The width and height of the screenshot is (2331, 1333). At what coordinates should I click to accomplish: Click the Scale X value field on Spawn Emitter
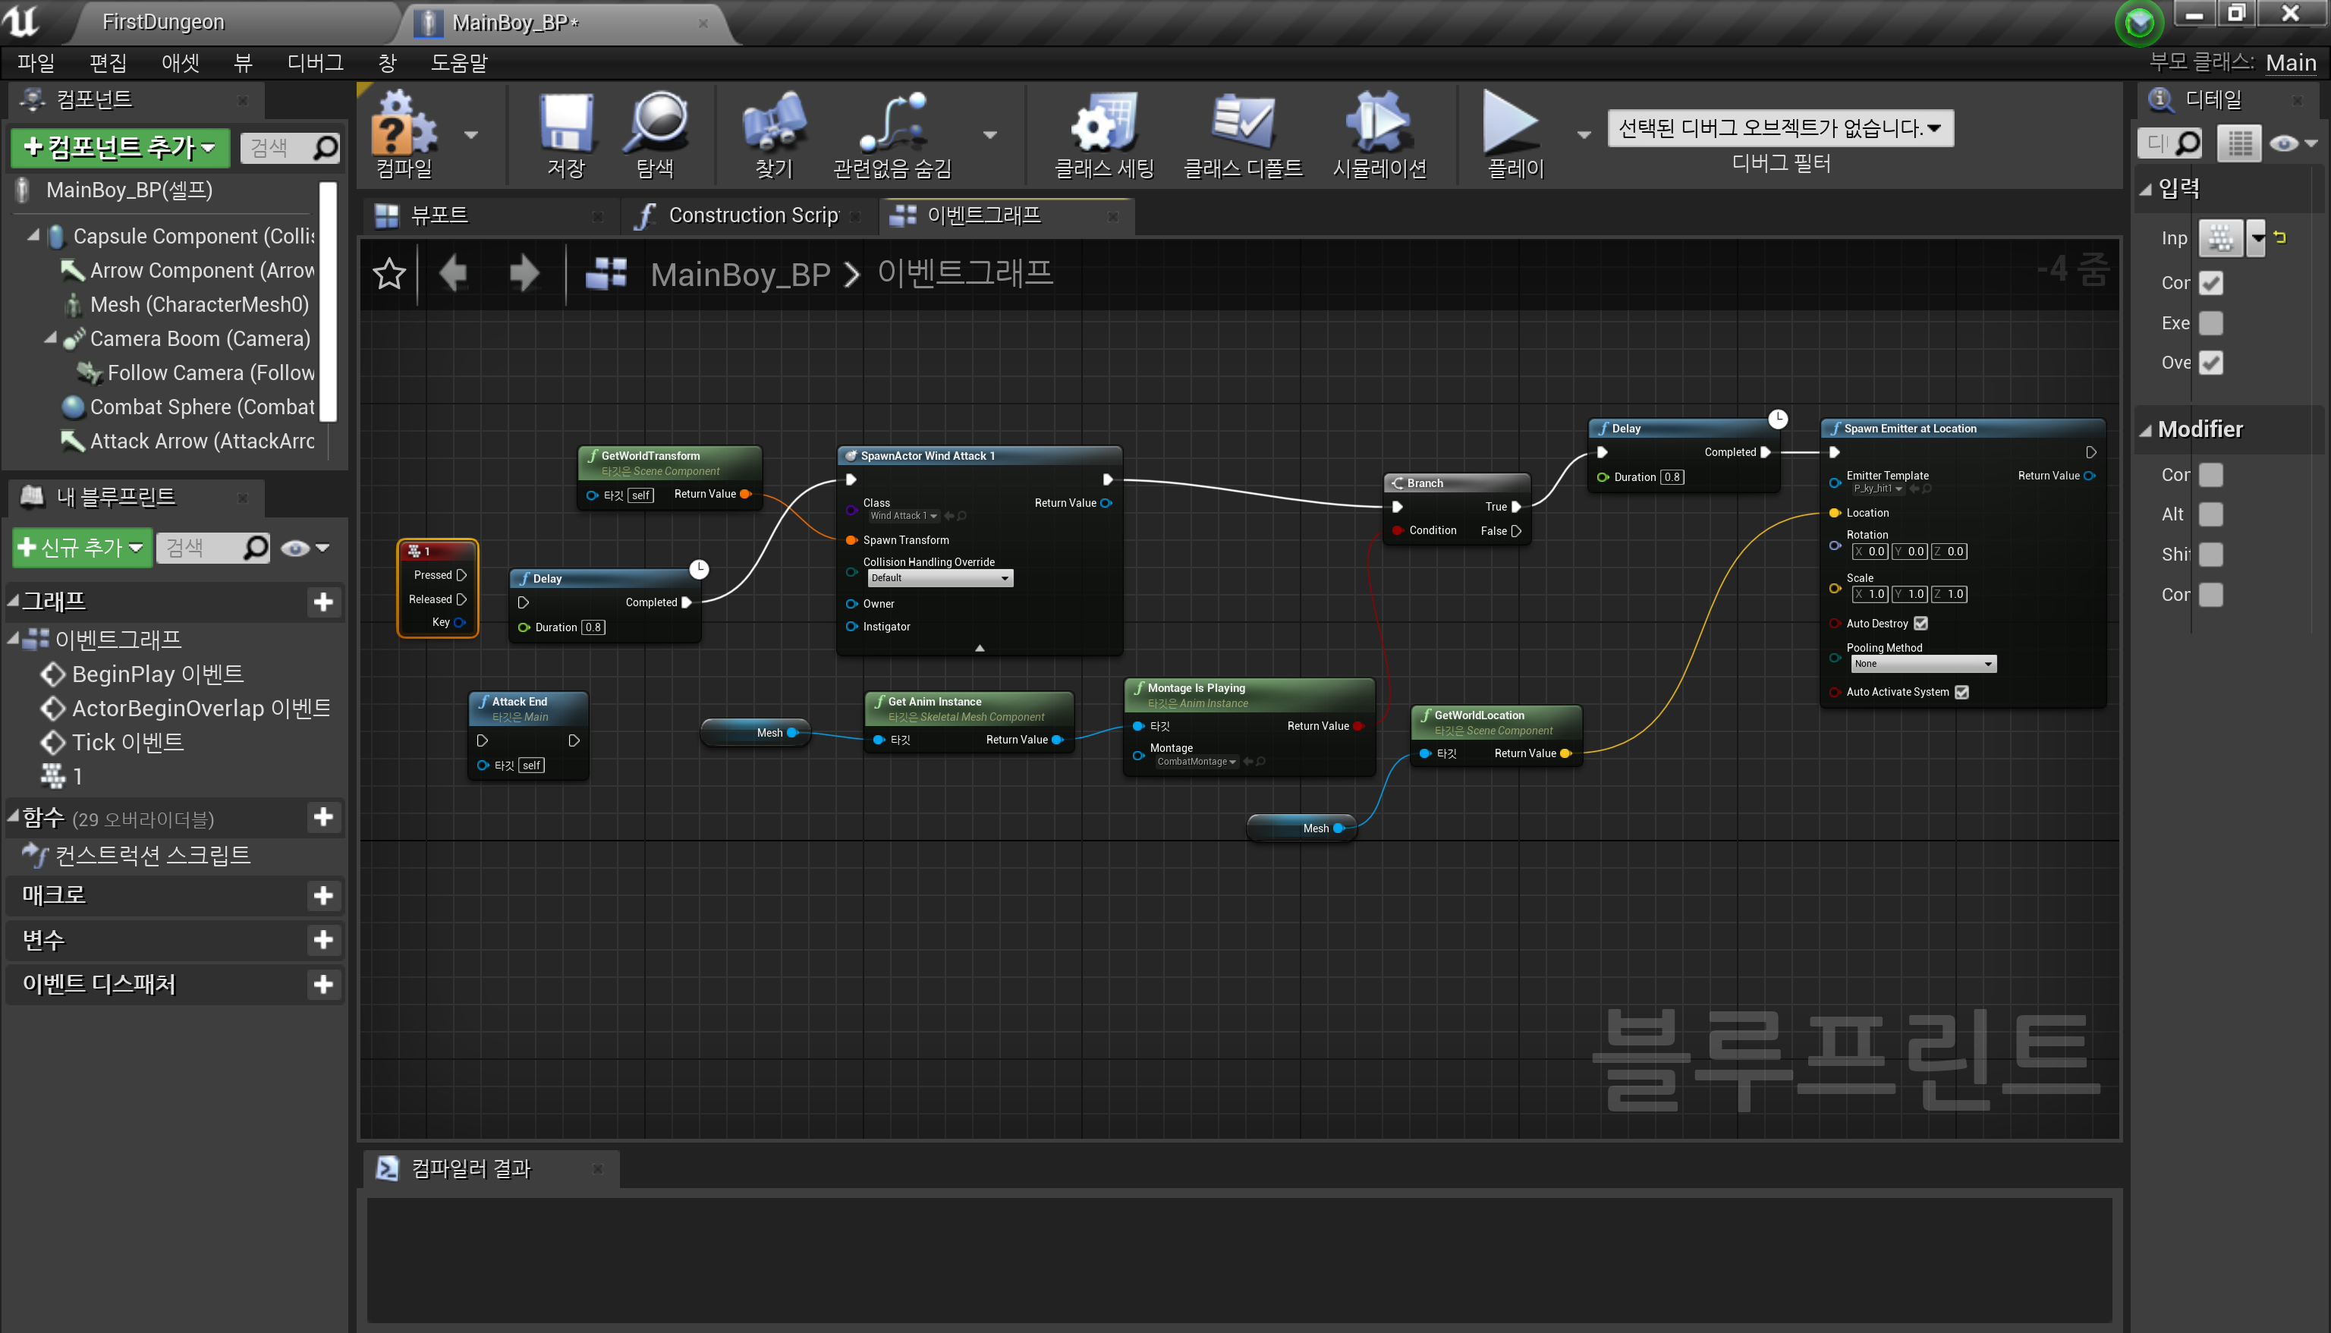coord(1870,593)
